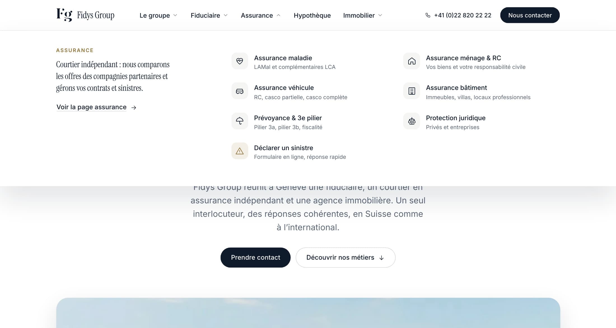Expand the Le groupe menu chevron
The height and width of the screenshot is (328, 616).
click(x=175, y=15)
